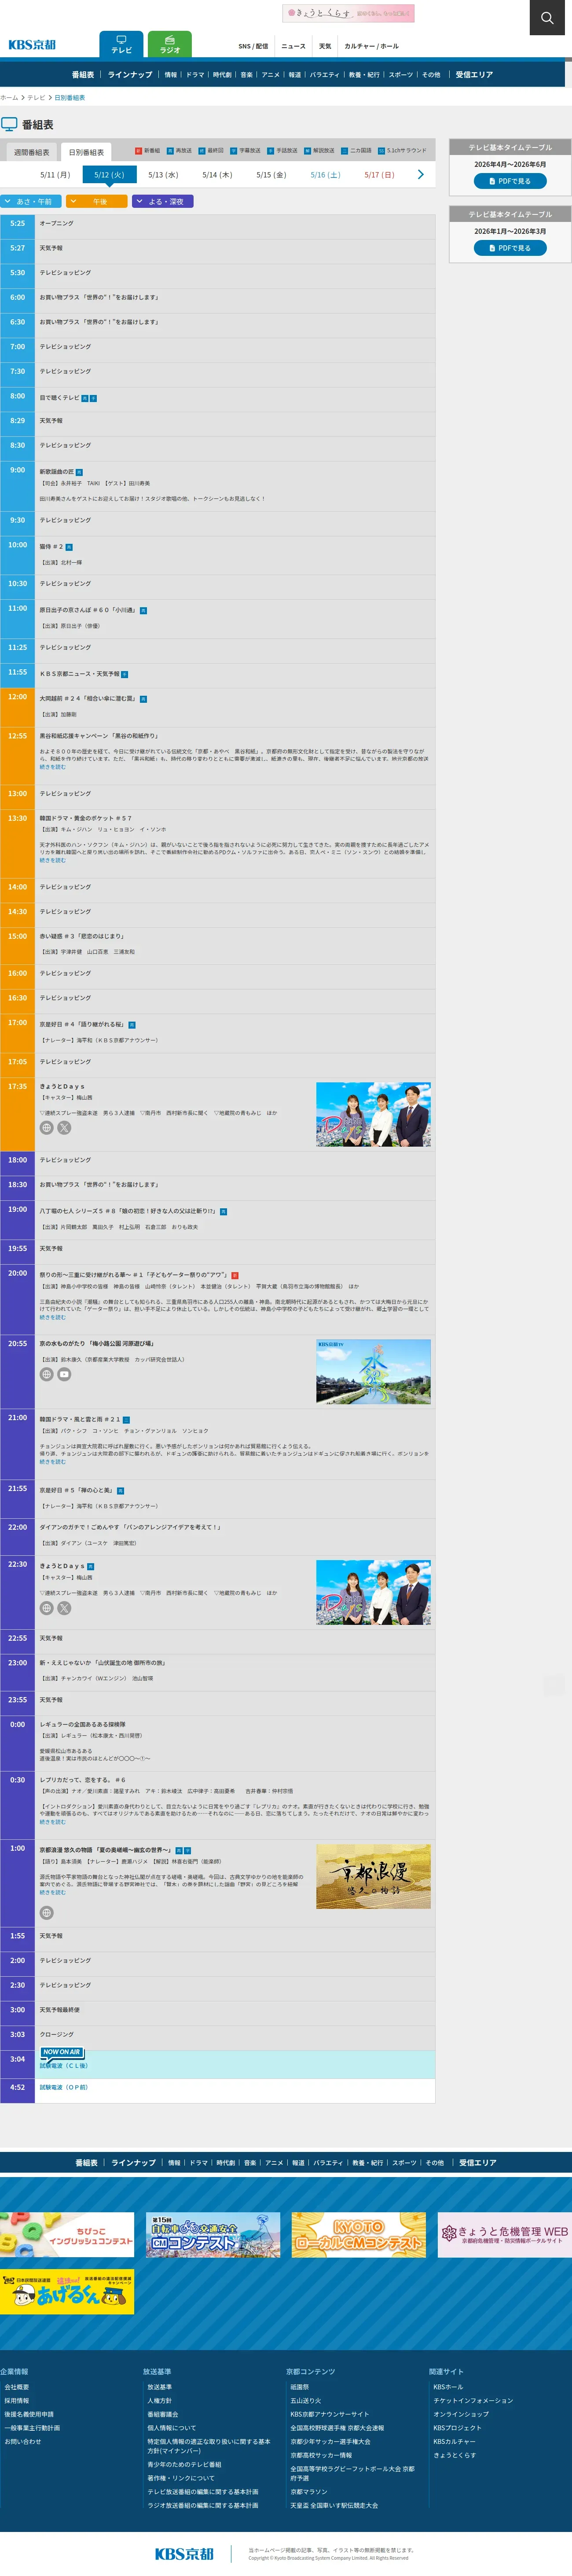The image size is (572, 2576).
Task: Open the あげるくん banner
Action: pyautogui.click(x=67, y=2291)
